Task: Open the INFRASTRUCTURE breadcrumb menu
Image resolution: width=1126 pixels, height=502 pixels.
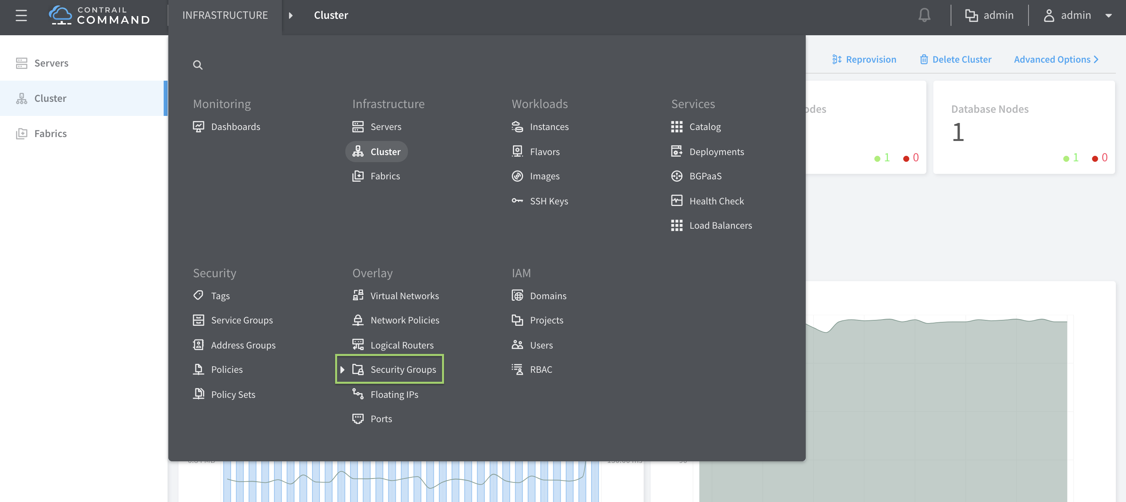Action: tap(225, 15)
